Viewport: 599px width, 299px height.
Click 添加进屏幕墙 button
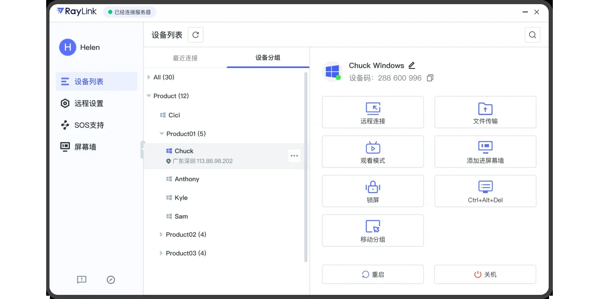[485, 152]
